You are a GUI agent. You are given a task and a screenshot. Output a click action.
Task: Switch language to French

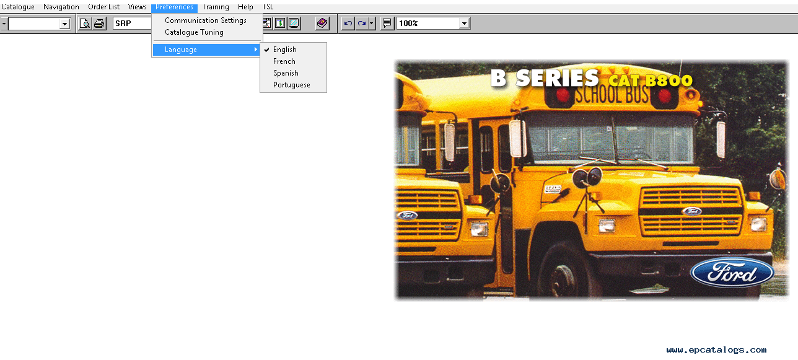click(293, 61)
